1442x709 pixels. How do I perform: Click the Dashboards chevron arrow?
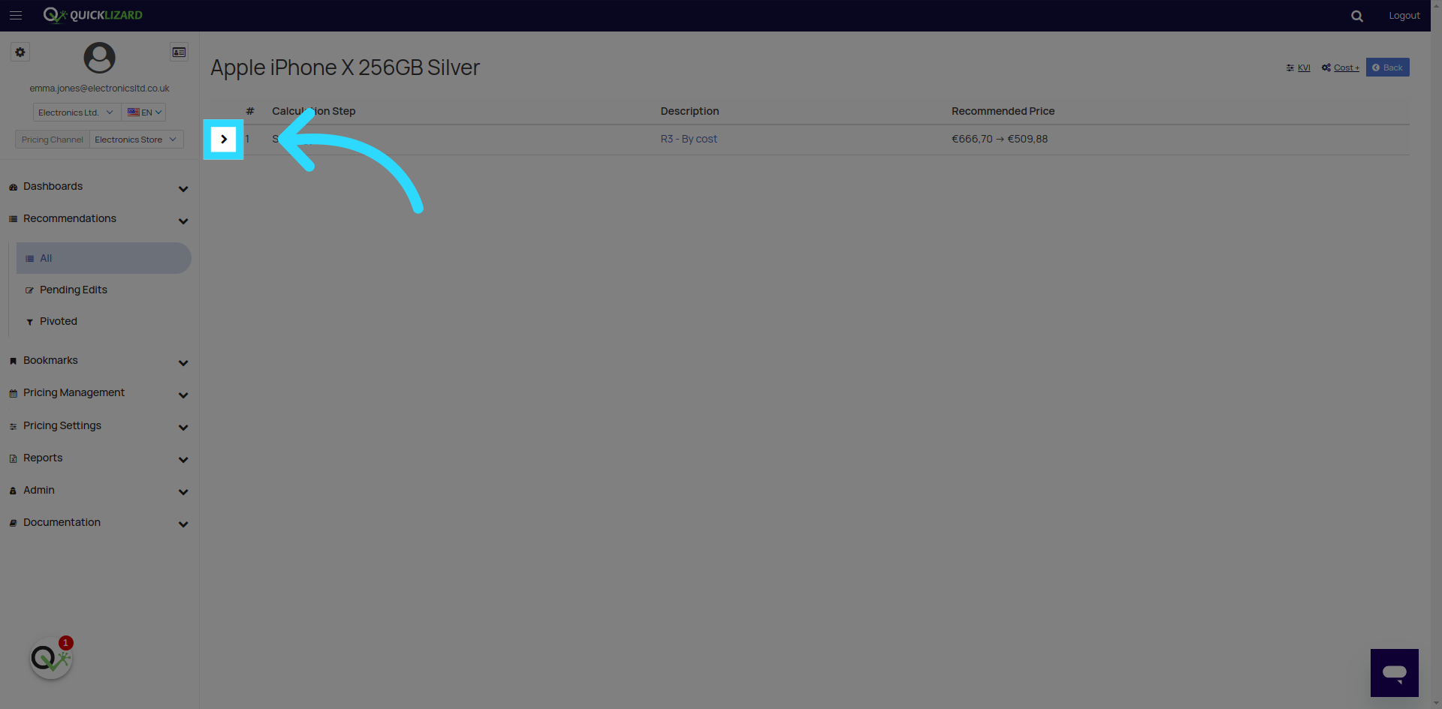click(183, 189)
